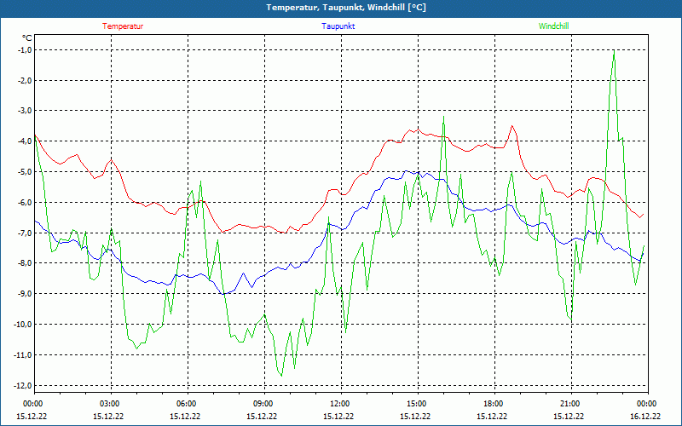Click the blue Taupunkt legend label
Viewport: 682px width, 426px height.
click(x=338, y=26)
